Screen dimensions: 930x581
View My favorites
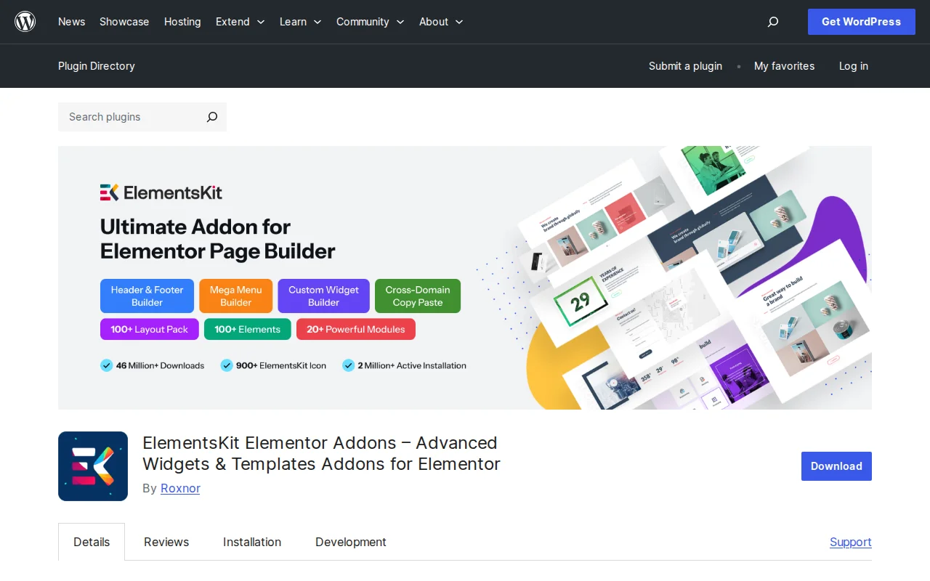coord(784,66)
